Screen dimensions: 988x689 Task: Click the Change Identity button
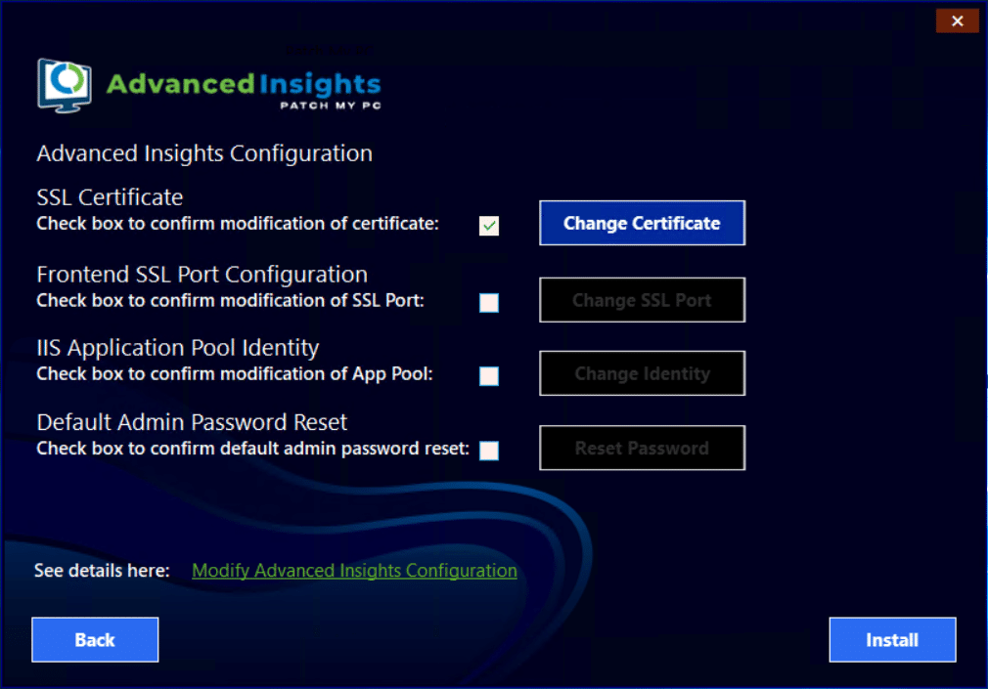642,373
